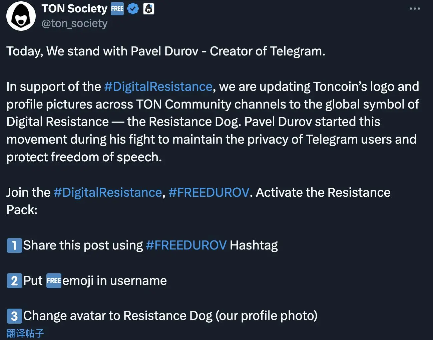This screenshot has height=340, width=433.
Task: Open #DigitalResistance hashtag after "Join the"
Action: point(108,192)
